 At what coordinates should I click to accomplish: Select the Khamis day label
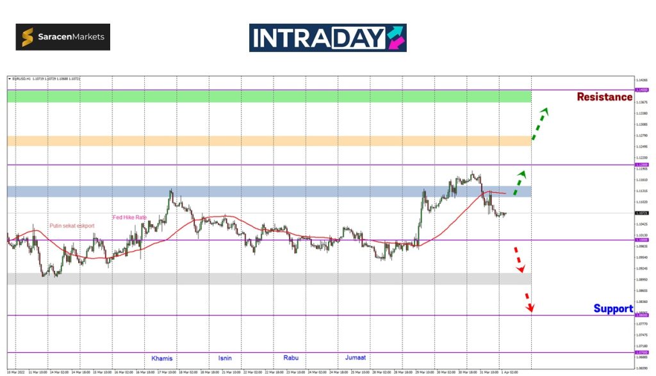[x=162, y=357]
